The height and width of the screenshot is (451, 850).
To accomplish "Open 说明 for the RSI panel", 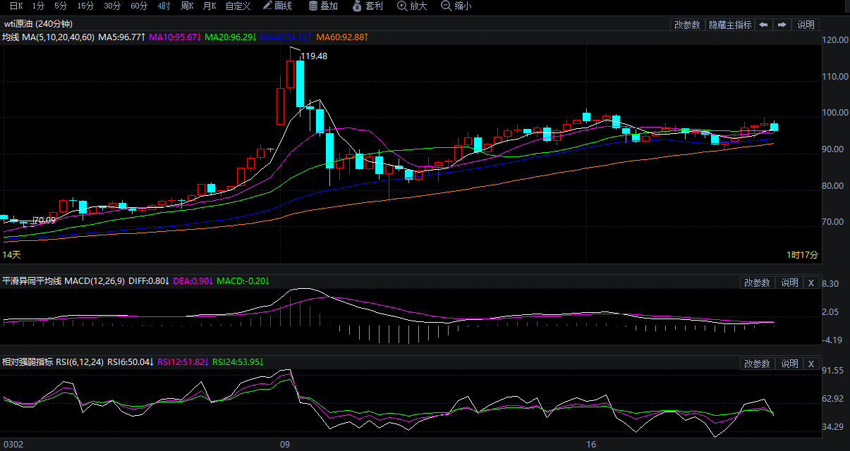I will pos(789,364).
